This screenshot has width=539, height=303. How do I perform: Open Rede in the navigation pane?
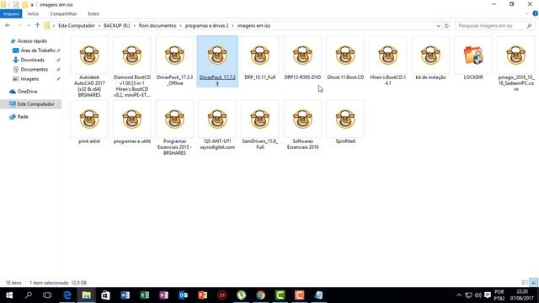click(23, 117)
